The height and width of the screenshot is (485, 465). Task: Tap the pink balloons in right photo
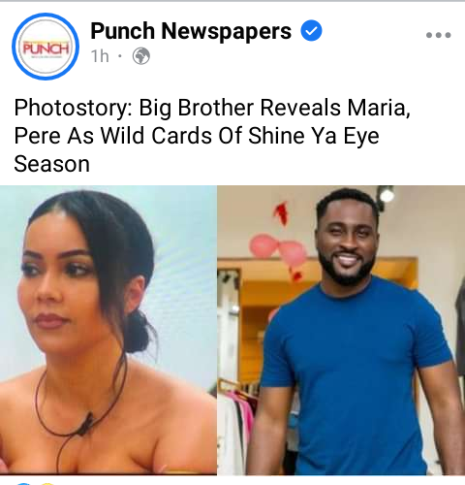point(278,250)
